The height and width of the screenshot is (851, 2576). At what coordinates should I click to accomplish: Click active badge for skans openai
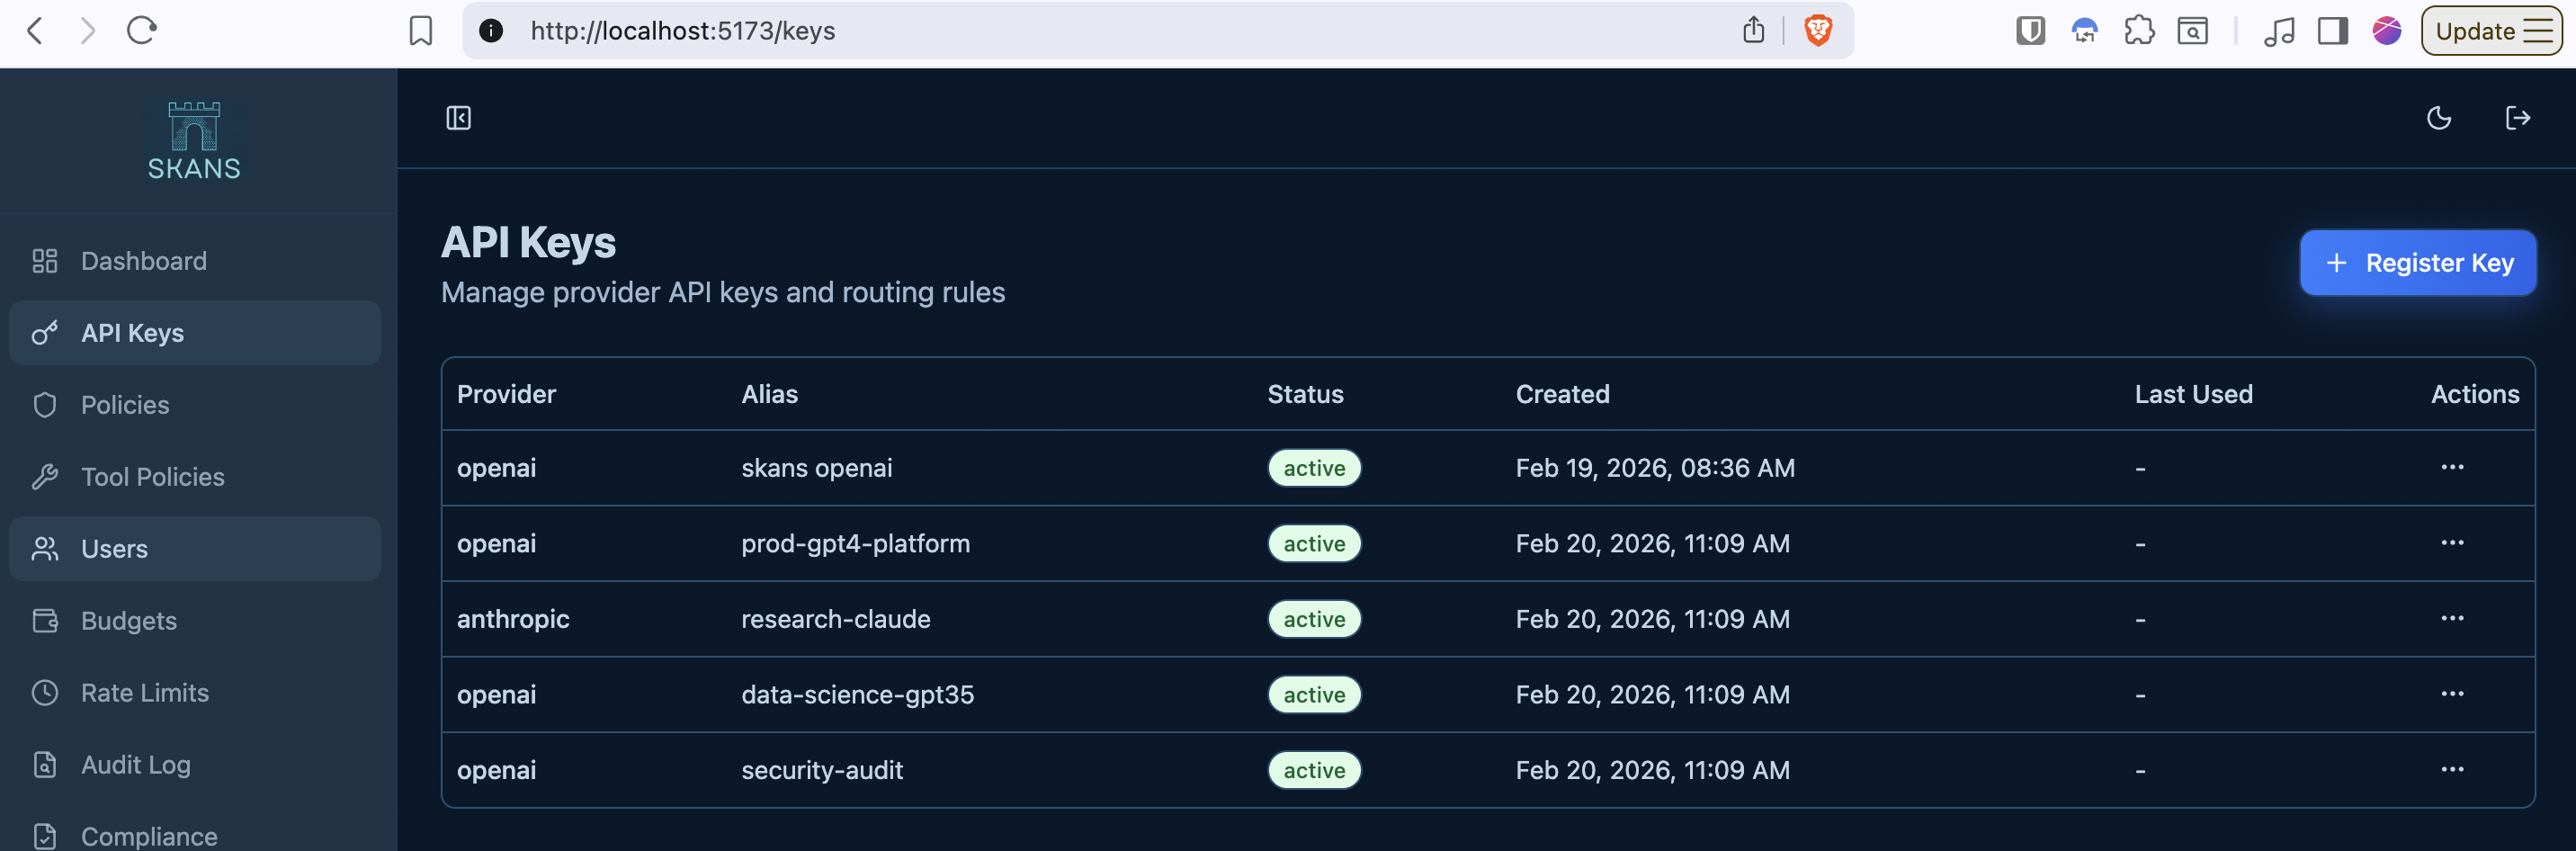(1314, 468)
